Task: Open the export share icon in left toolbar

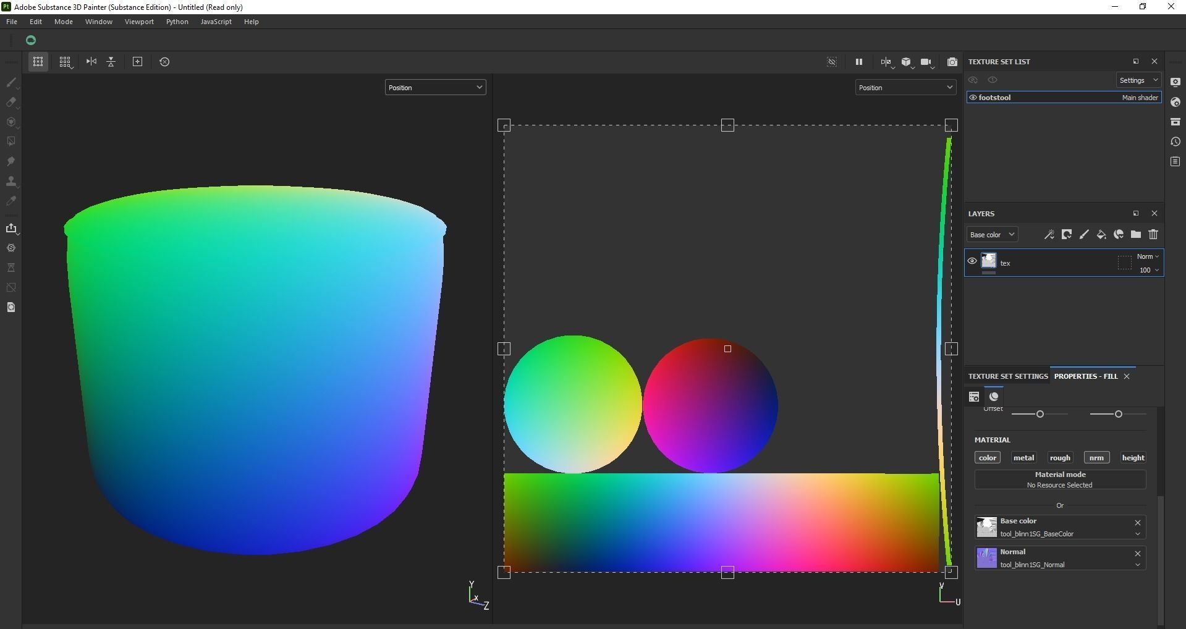Action: (11, 228)
